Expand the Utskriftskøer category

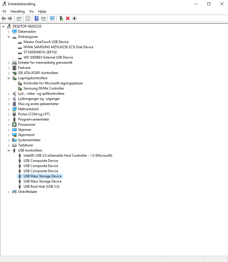pos(9,192)
